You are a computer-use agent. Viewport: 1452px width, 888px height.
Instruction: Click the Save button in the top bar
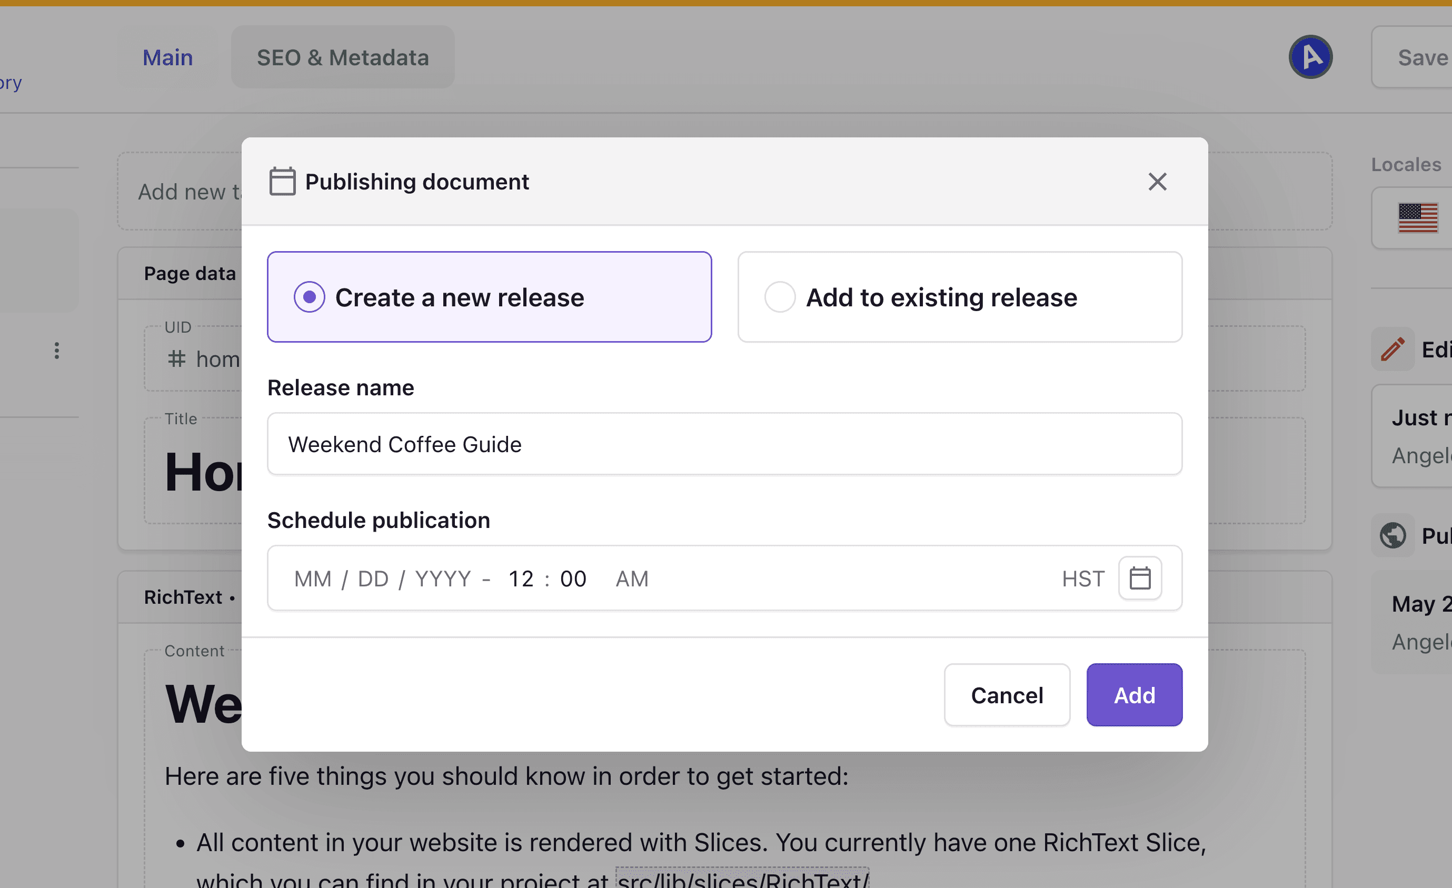click(x=1422, y=56)
